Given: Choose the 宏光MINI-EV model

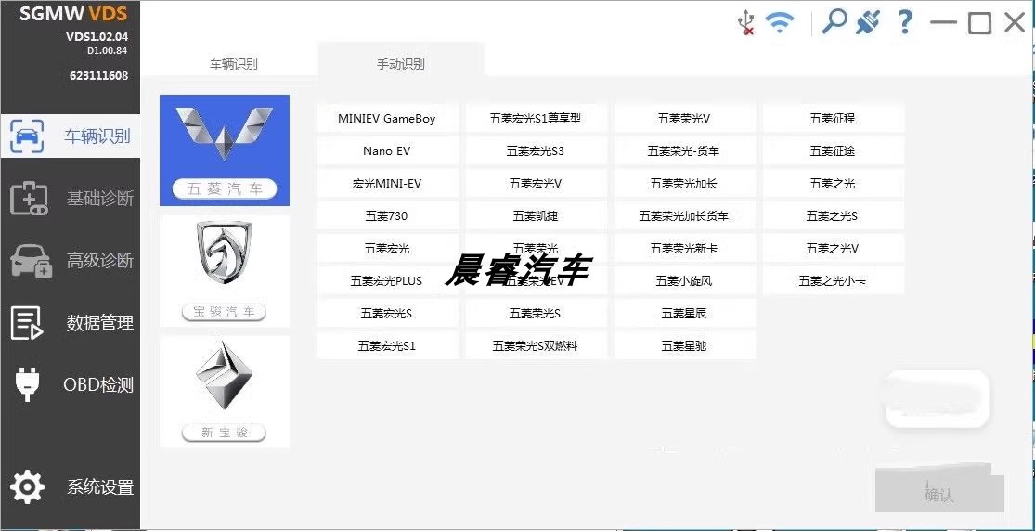Looking at the screenshot, I should (387, 184).
